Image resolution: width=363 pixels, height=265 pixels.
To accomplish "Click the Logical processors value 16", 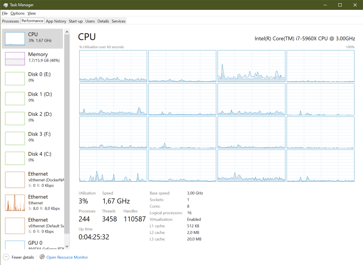I will [x=189, y=213].
